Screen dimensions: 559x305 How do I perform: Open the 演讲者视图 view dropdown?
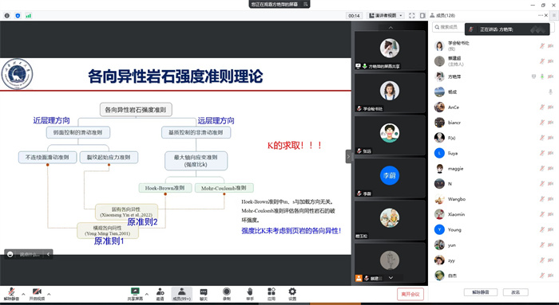[x=386, y=16]
